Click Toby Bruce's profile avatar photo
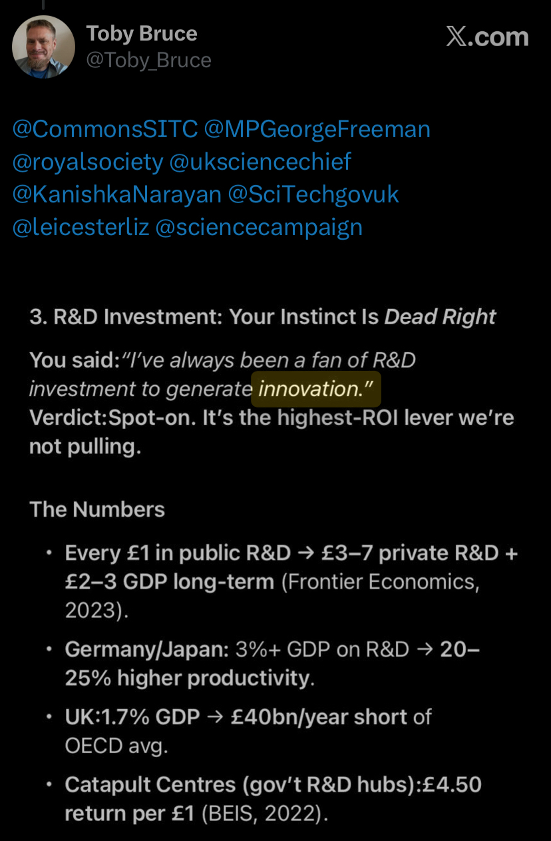The height and width of the screenshot is (841, 551). tap(43, 47)
